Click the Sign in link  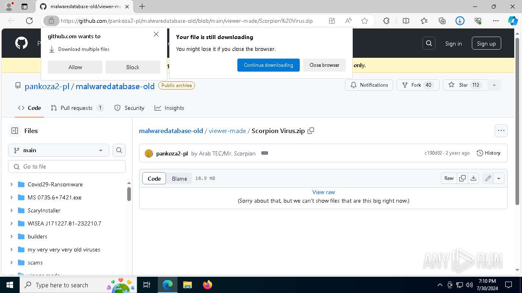click(453, 44)
